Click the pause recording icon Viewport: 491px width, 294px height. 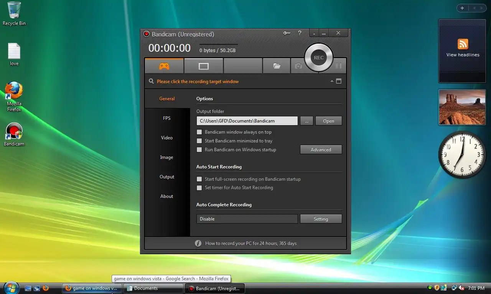[338, 66]
